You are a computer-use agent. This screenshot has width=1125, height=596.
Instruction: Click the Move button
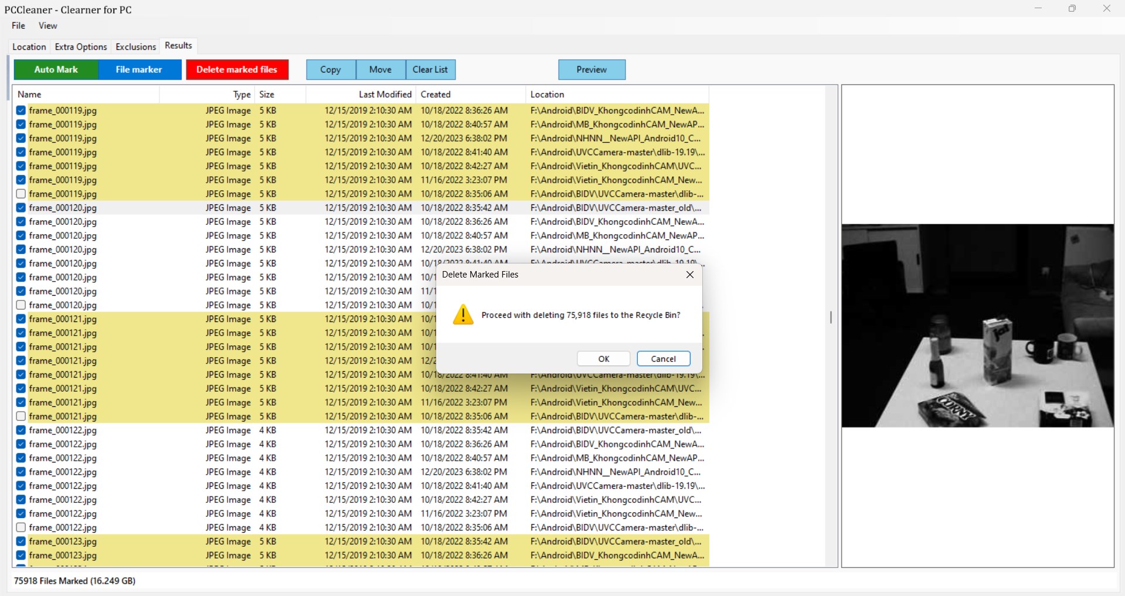pyautogui.click(x=380, y=70)
